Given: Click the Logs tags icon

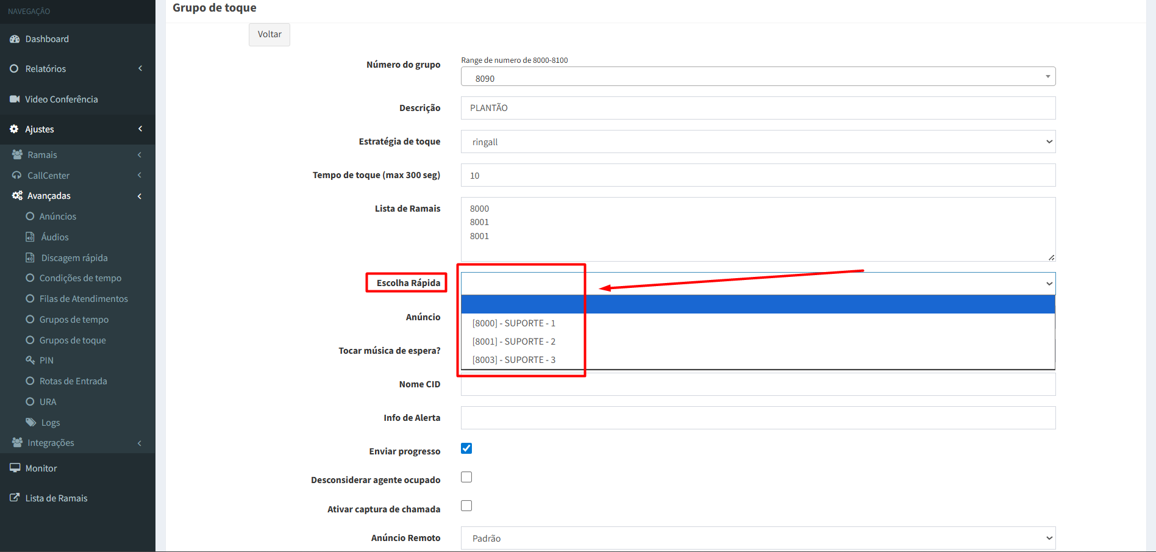Looking at the screenshot, I should point(30,422).
